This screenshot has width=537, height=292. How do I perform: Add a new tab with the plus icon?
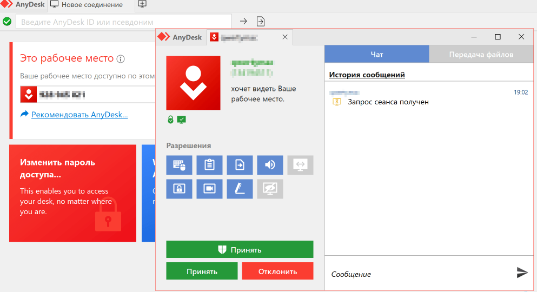click(142, 4)
